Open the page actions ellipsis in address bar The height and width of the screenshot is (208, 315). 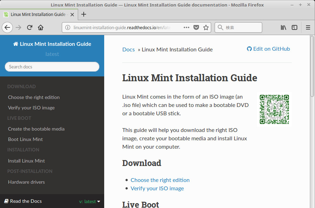click(x=186, y=27)
